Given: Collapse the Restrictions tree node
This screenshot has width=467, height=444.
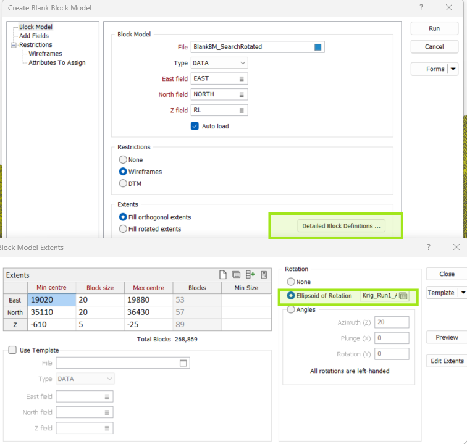Looking at the screenshot, I should [13, 45].
